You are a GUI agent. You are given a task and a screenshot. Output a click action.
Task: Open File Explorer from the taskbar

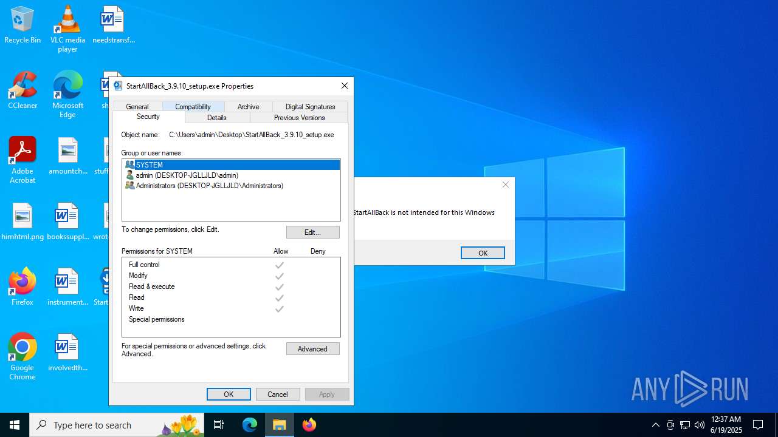click(280, 425)
